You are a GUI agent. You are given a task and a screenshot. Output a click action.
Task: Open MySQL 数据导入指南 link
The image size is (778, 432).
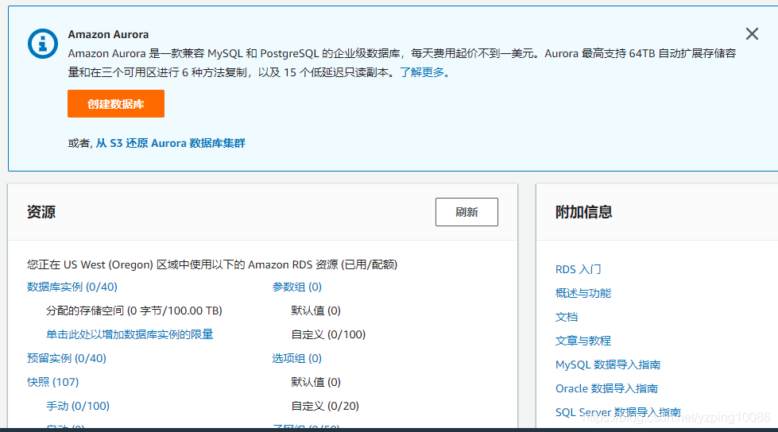tap(608, 364)
